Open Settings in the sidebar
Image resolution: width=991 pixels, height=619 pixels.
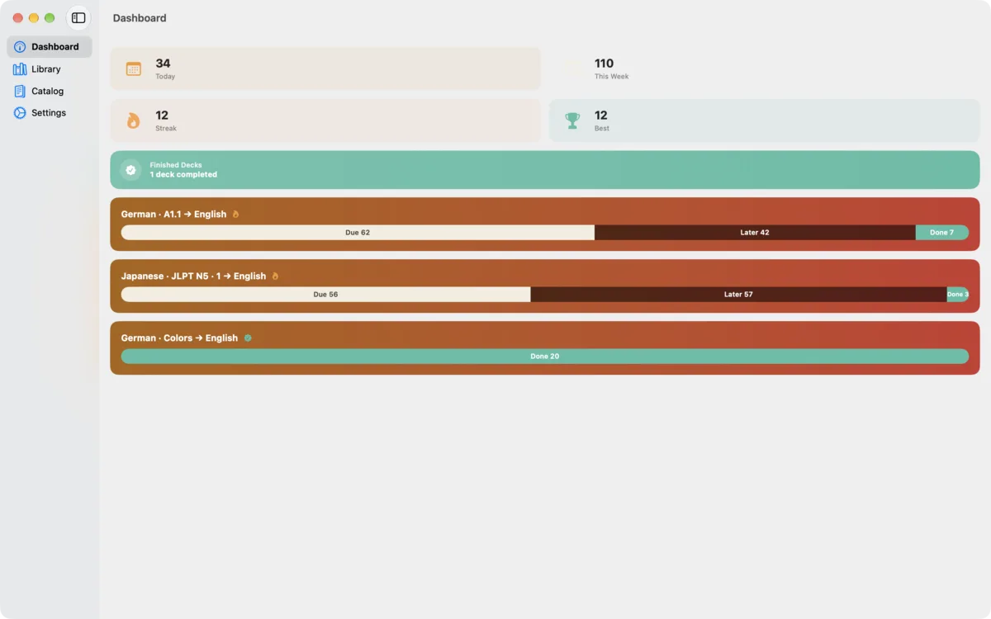click(50, 113)
